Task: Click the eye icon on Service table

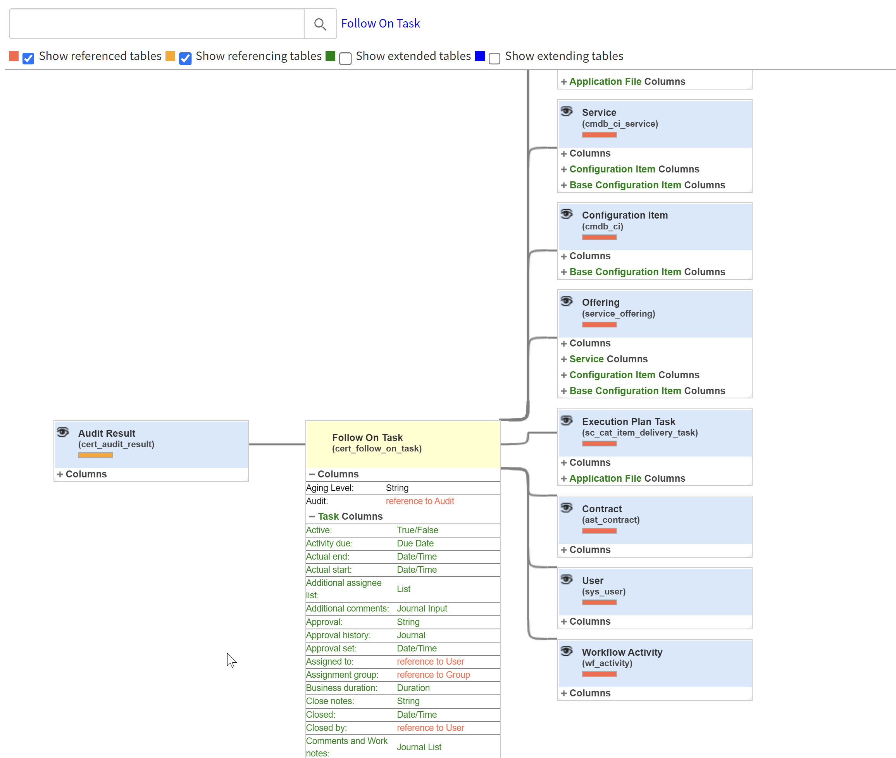Action: 566,111
